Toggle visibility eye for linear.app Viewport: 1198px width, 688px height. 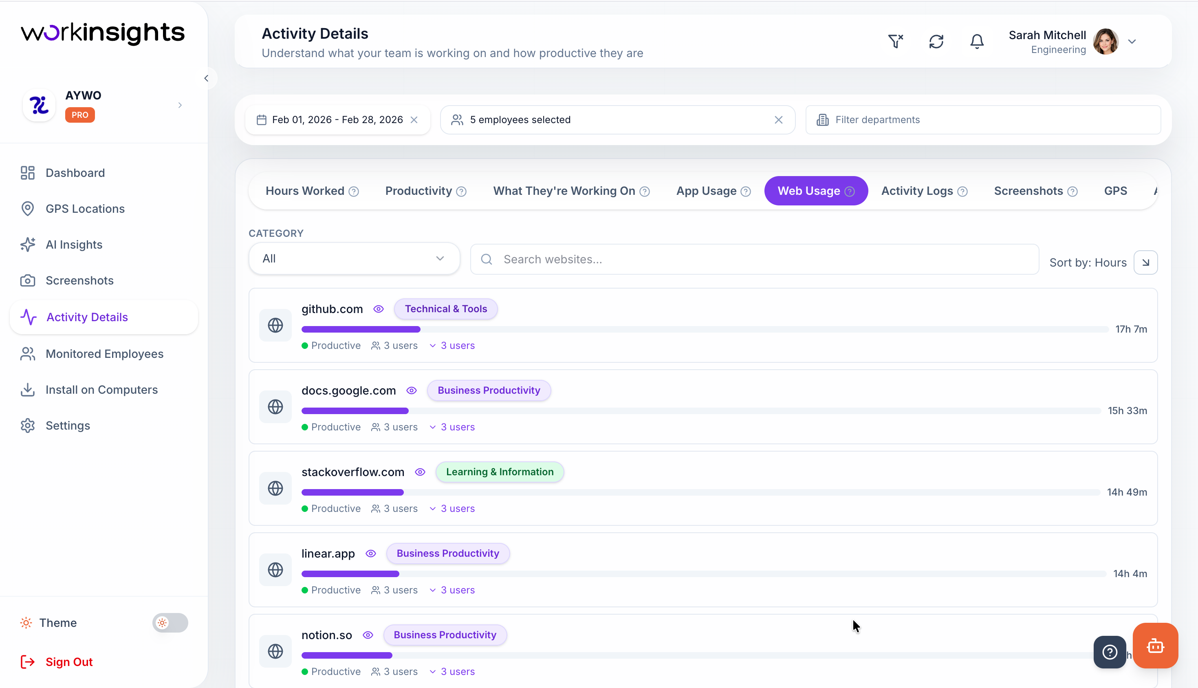pyautogui.click(x=371, y=553)
